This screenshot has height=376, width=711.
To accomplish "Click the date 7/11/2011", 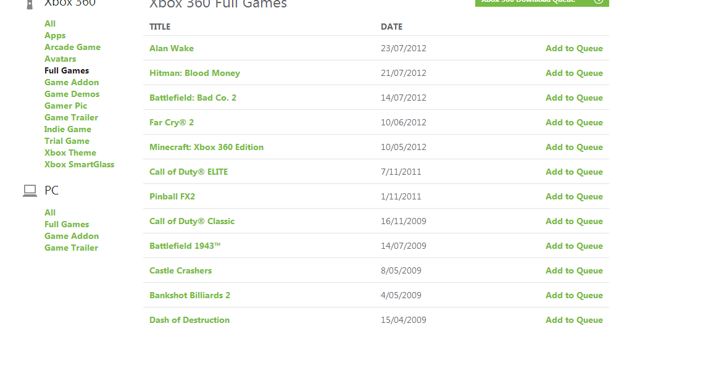I will point(401,172).
